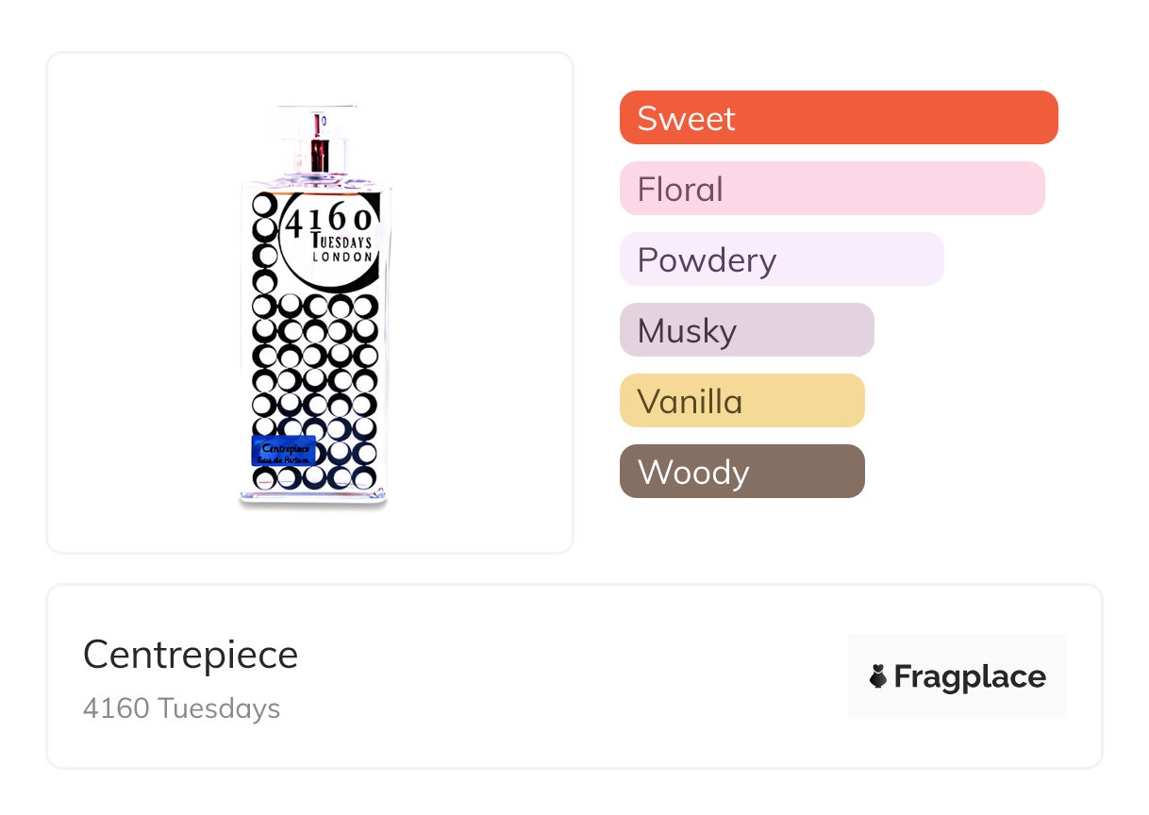Click the 4160 Tuesdays brand name

181,708
